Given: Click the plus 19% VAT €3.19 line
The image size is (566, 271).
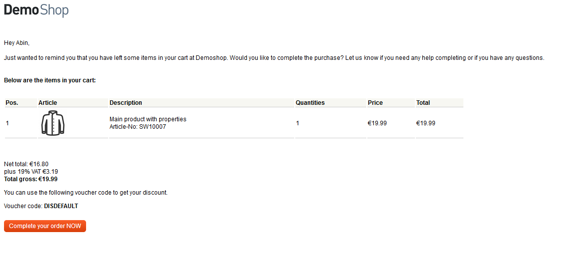Looking at the screenshot, I should click(x=31, y=172).
